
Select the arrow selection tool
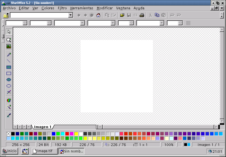click(x=9, y=32)
